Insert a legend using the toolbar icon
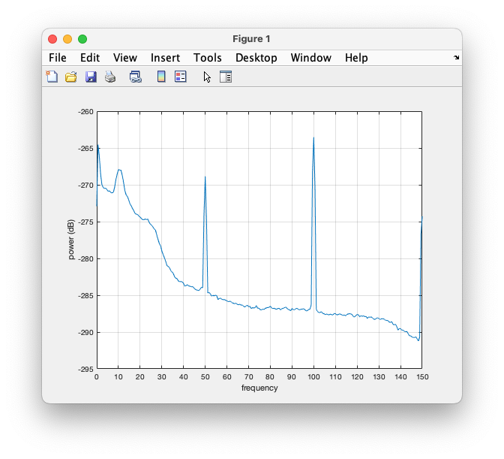The width and height of the screenshot is (504, 459). pos(180,77)
